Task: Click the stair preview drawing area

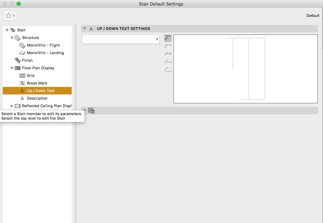Action: [245, 69]
